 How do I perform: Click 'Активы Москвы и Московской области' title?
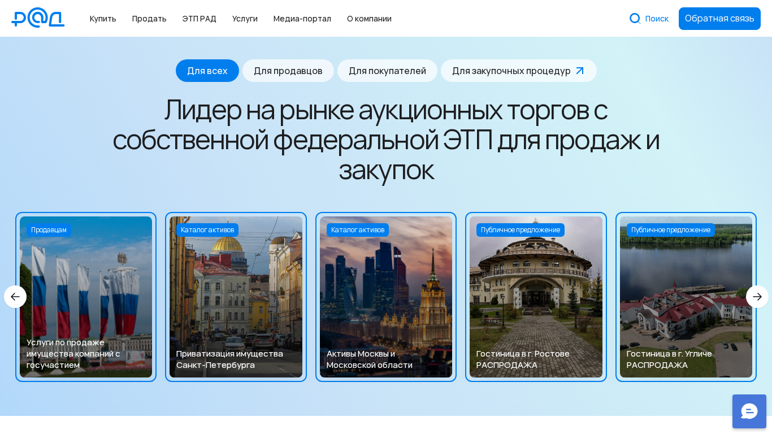click(370, 359)
